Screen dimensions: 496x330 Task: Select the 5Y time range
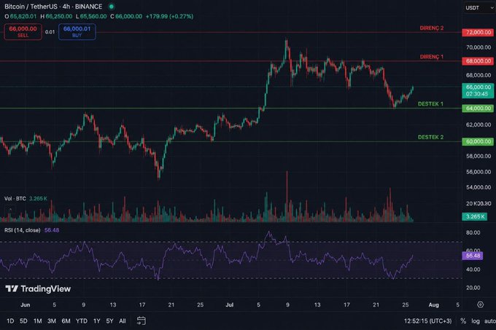[109, 321]
